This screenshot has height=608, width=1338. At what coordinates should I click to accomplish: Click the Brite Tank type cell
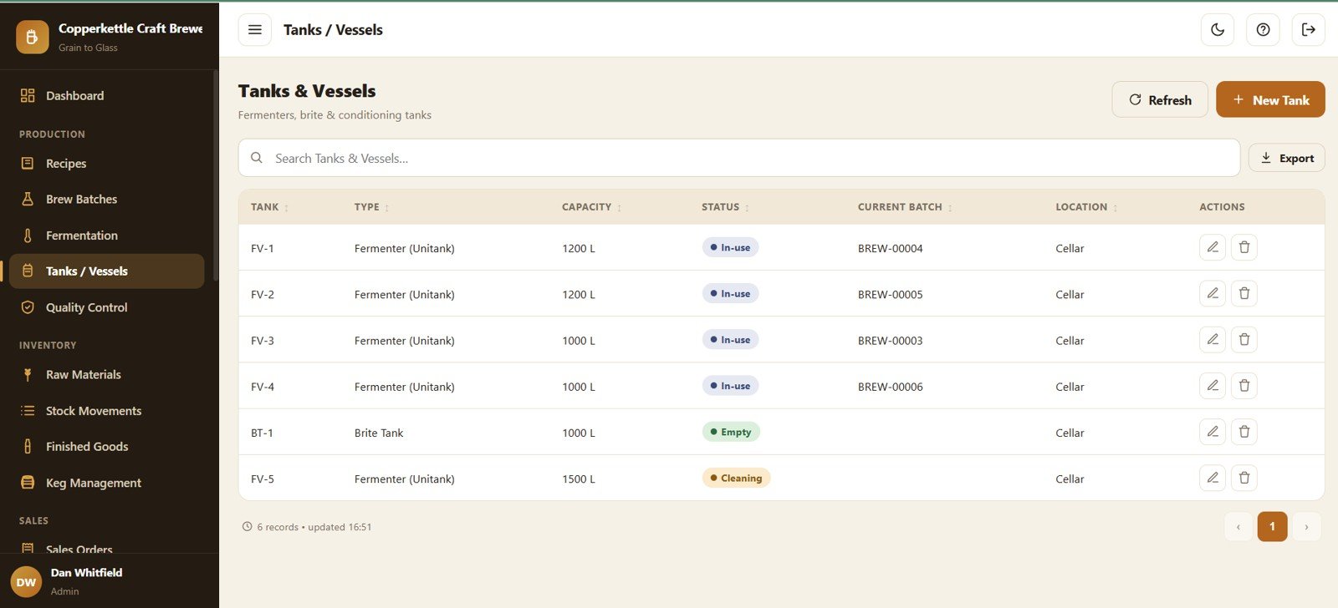(x=379, y=433)
